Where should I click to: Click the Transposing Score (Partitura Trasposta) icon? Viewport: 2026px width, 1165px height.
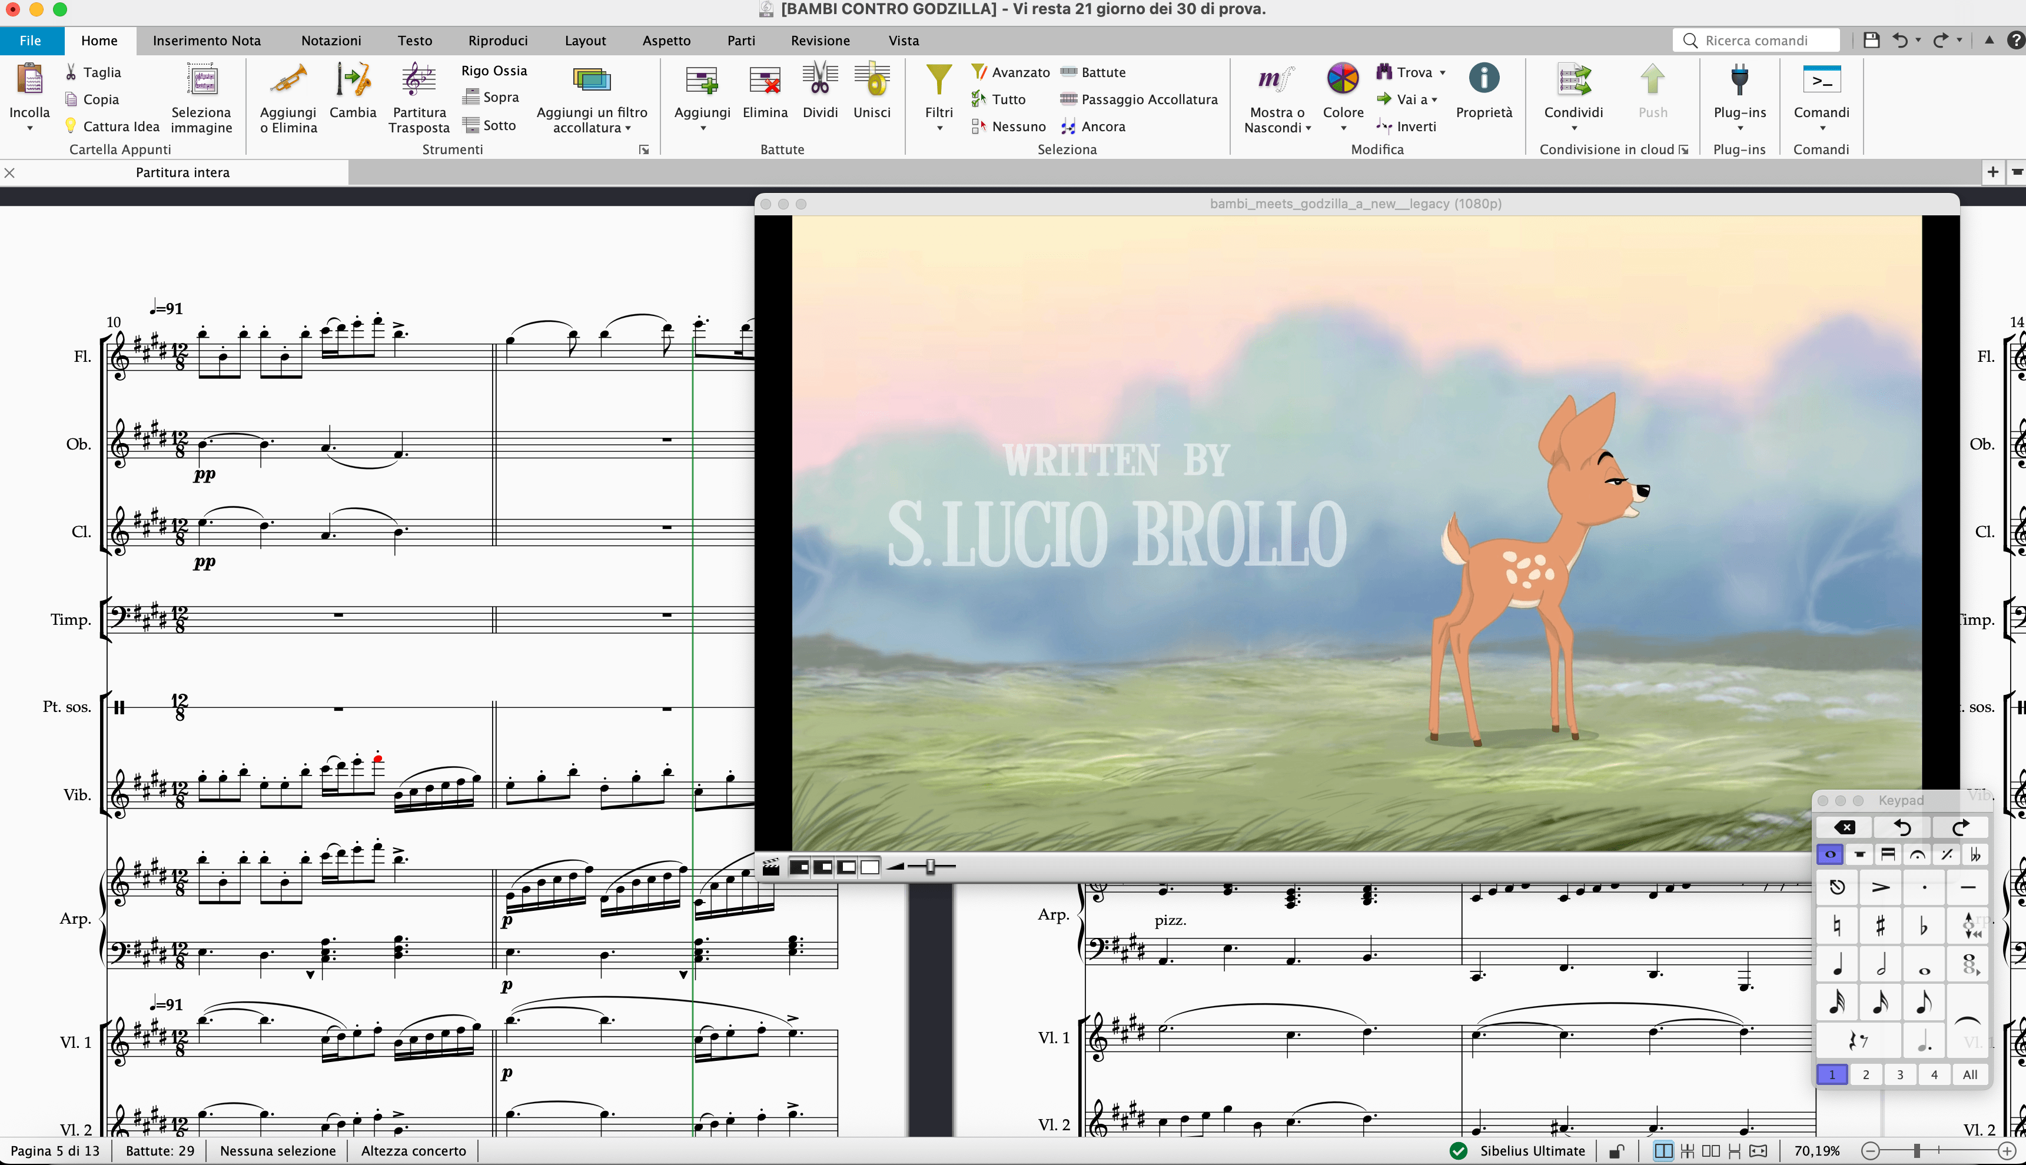419,81
